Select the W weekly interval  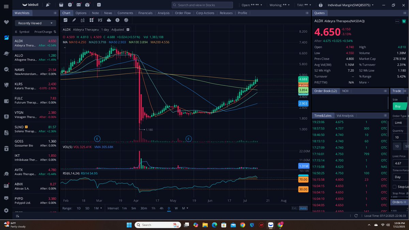coord(176,208)
